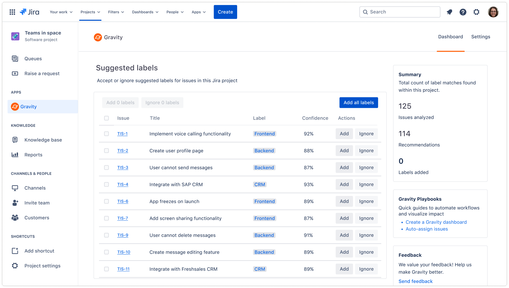Check the TIS-9 row checkbox
The image size is (509, 288).
tap(106, 235)
